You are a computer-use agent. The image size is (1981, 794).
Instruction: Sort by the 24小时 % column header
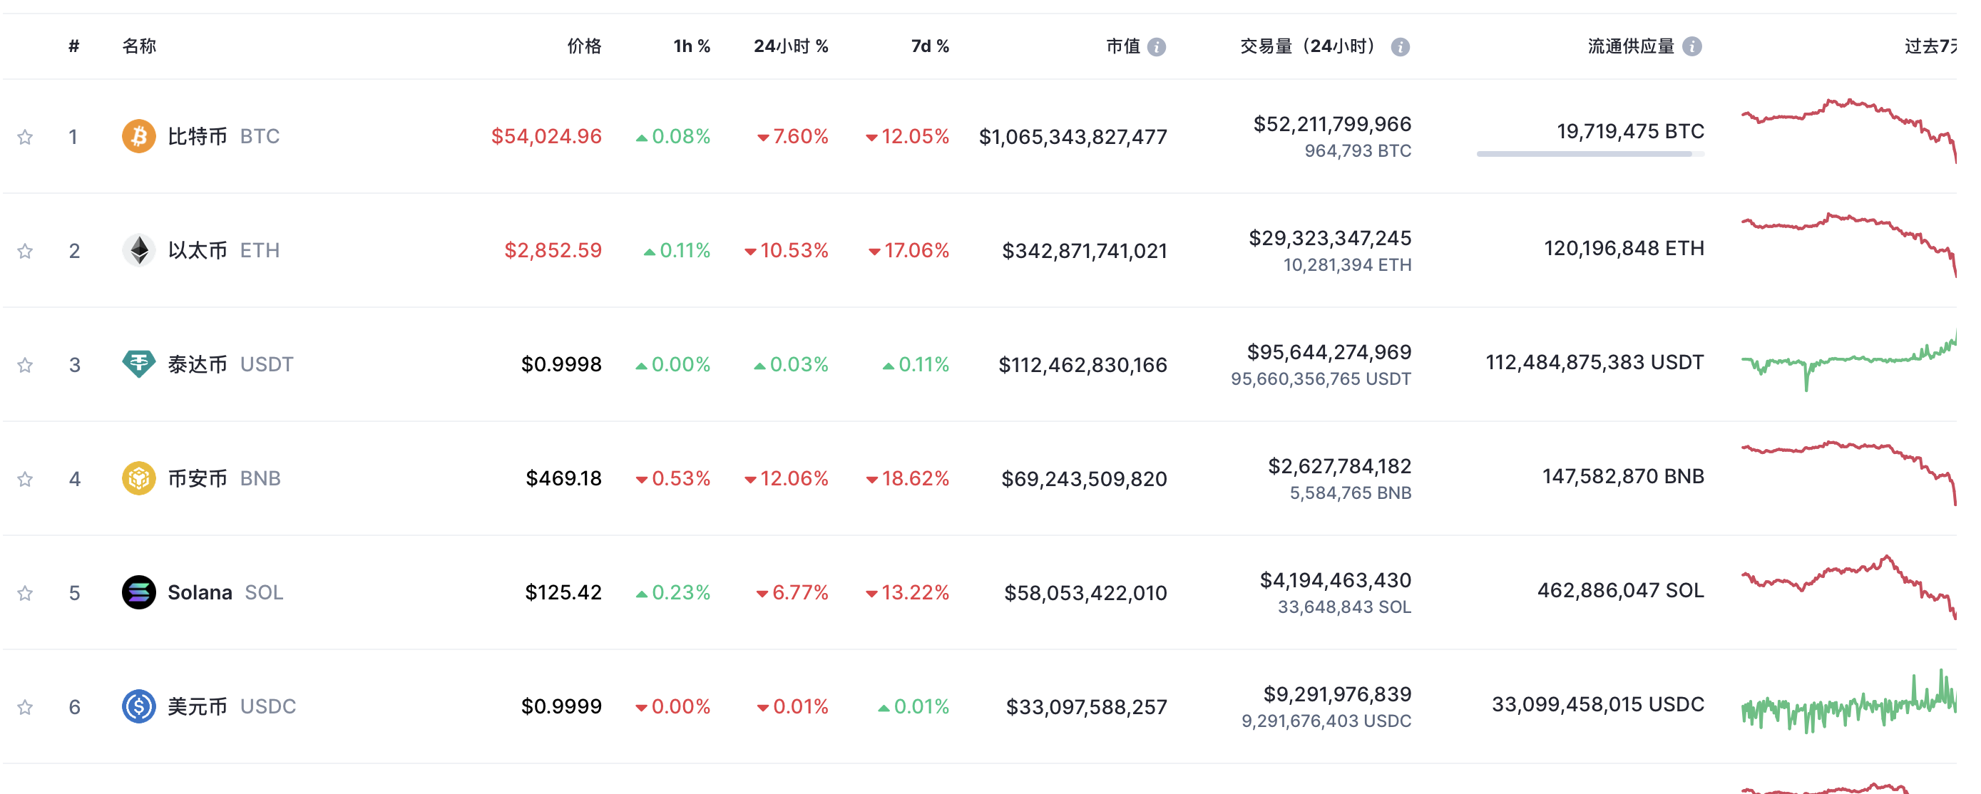point(790,46)
